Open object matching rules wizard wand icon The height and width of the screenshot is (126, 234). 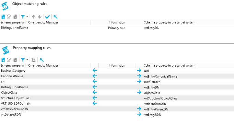pyautogui.click(x=55, y=17)
